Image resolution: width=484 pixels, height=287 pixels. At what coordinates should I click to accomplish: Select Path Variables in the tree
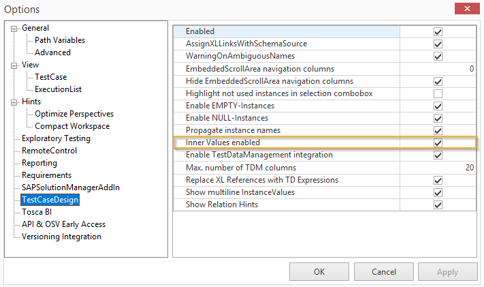click(60, 40)
